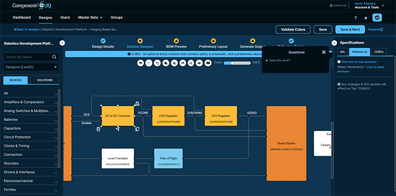The image size is (396, 196).
Task: Adjust the Zoom slider handle
Action: point(232,63)
